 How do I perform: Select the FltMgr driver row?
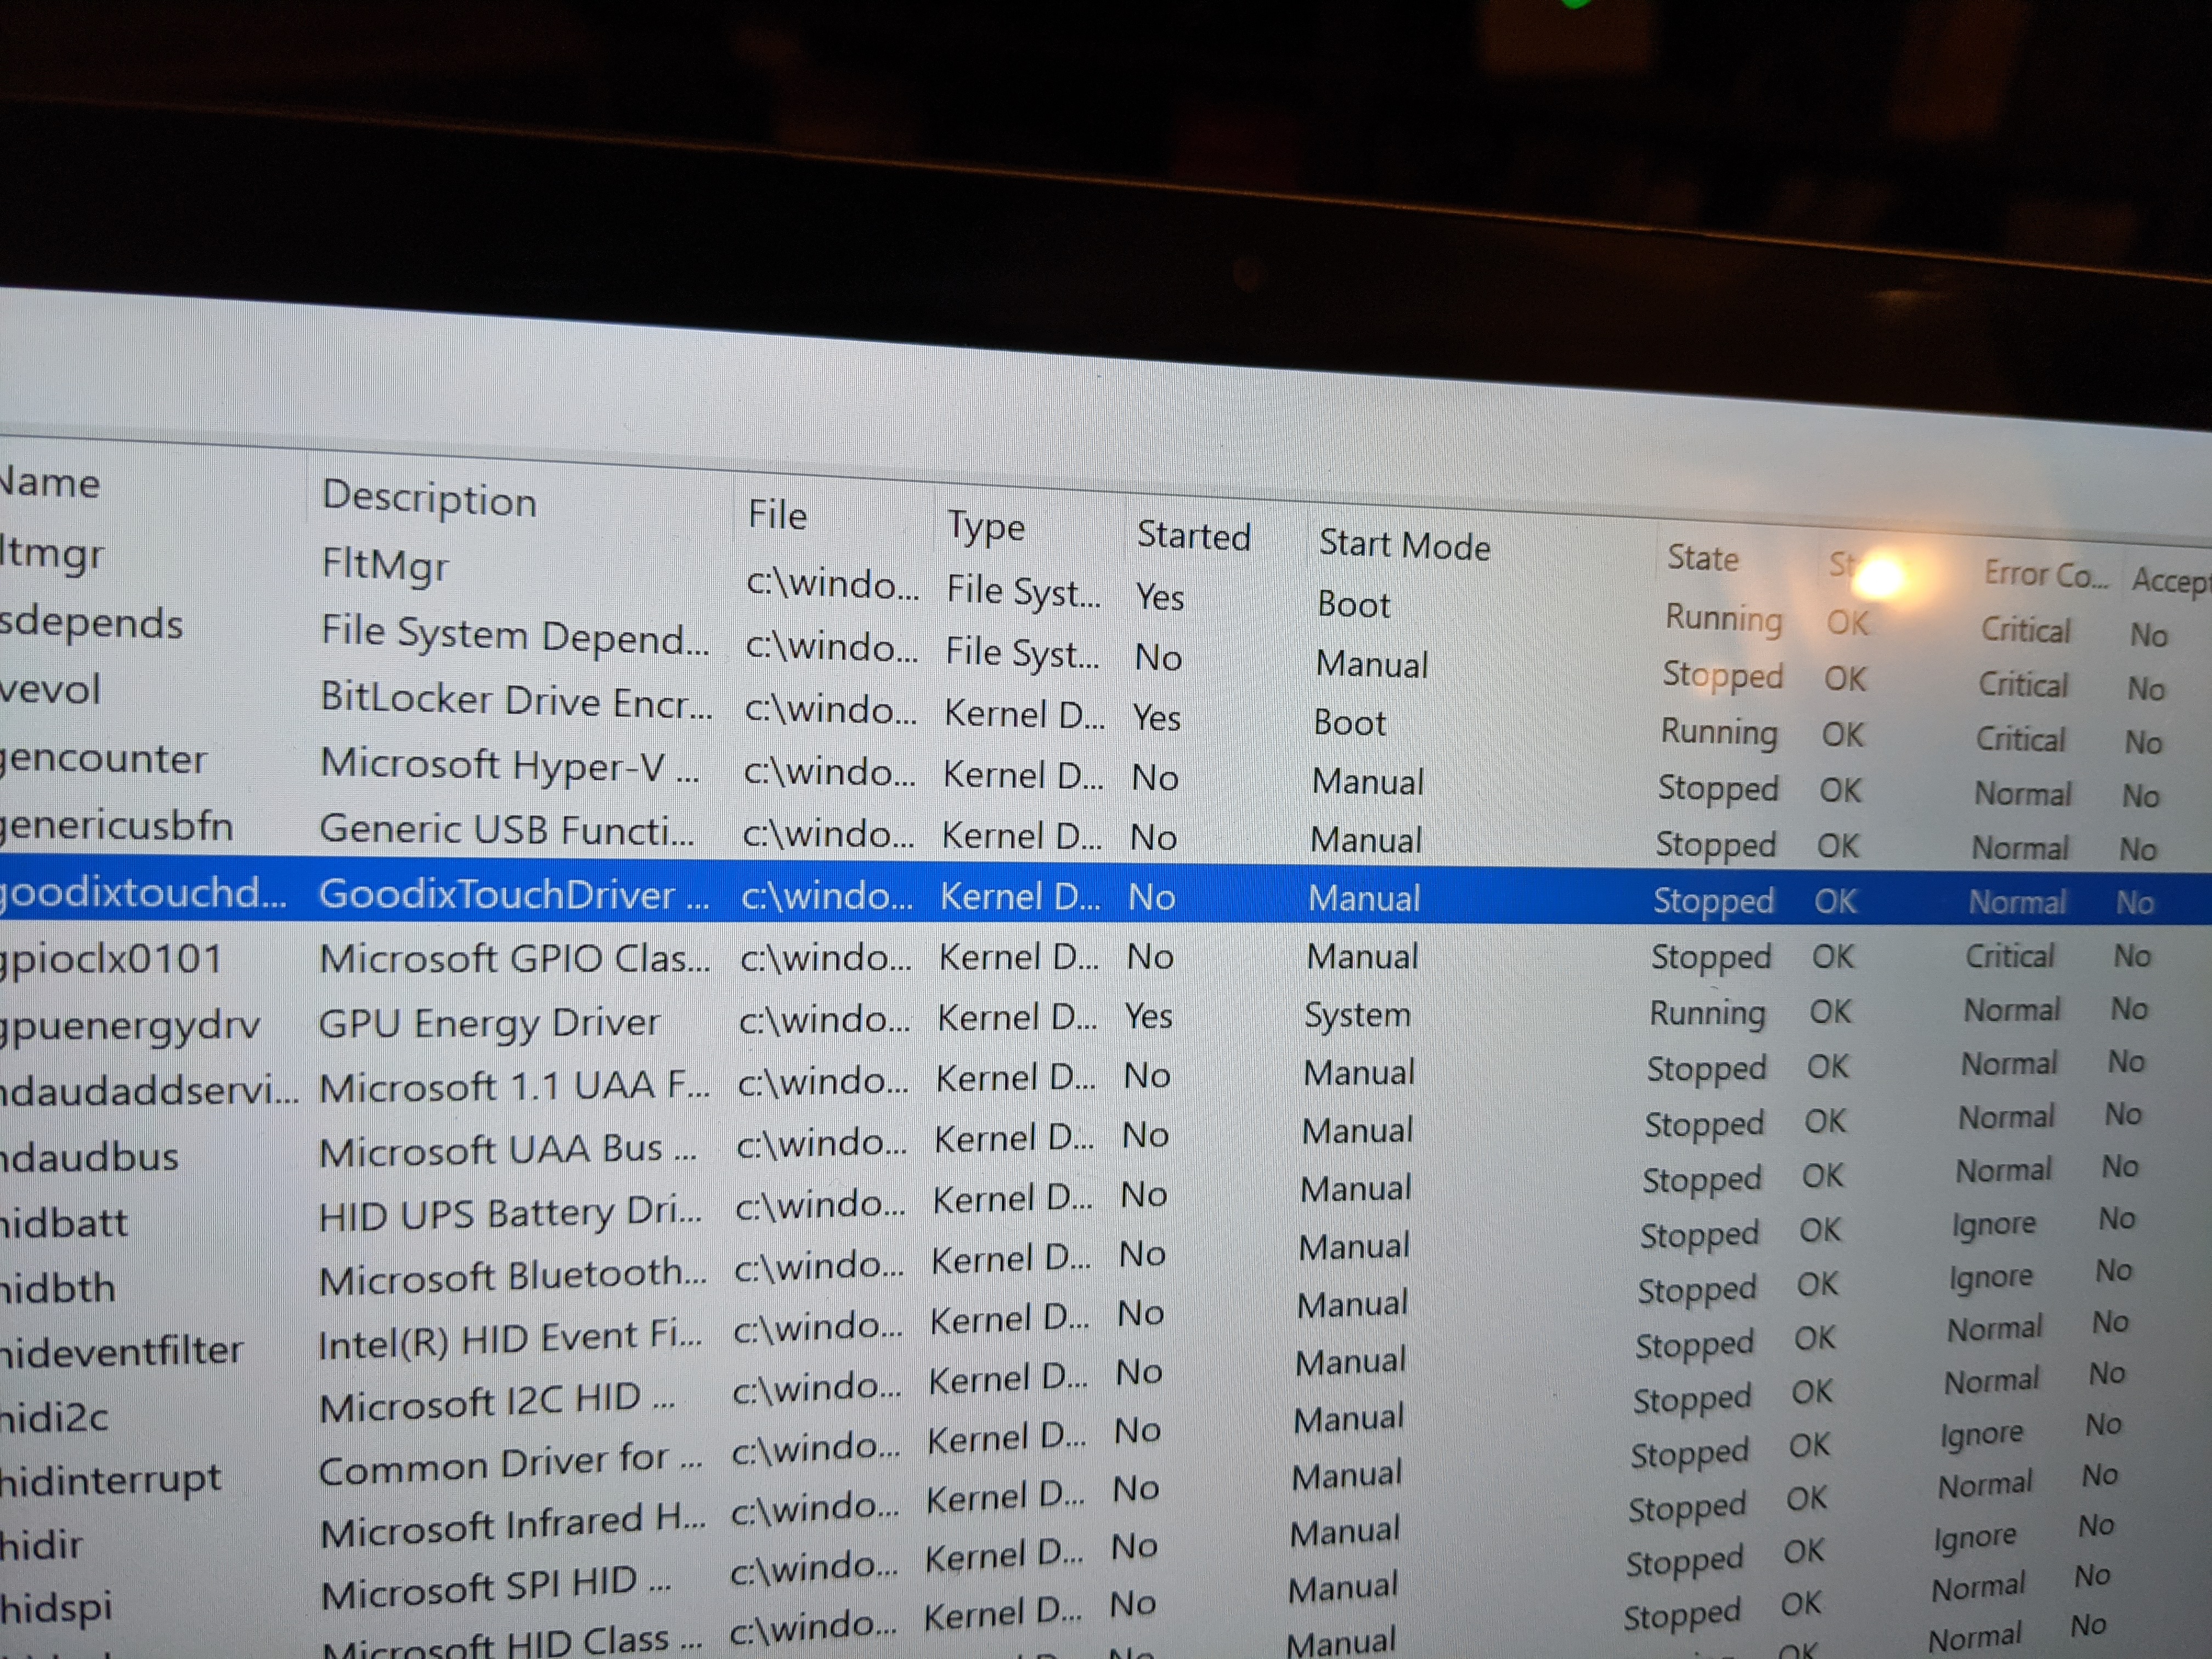click(x=385, y=564)
